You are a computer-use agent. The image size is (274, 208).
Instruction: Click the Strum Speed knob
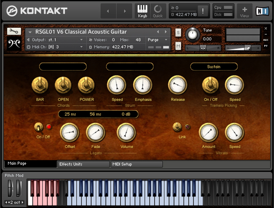coord(116,85)
